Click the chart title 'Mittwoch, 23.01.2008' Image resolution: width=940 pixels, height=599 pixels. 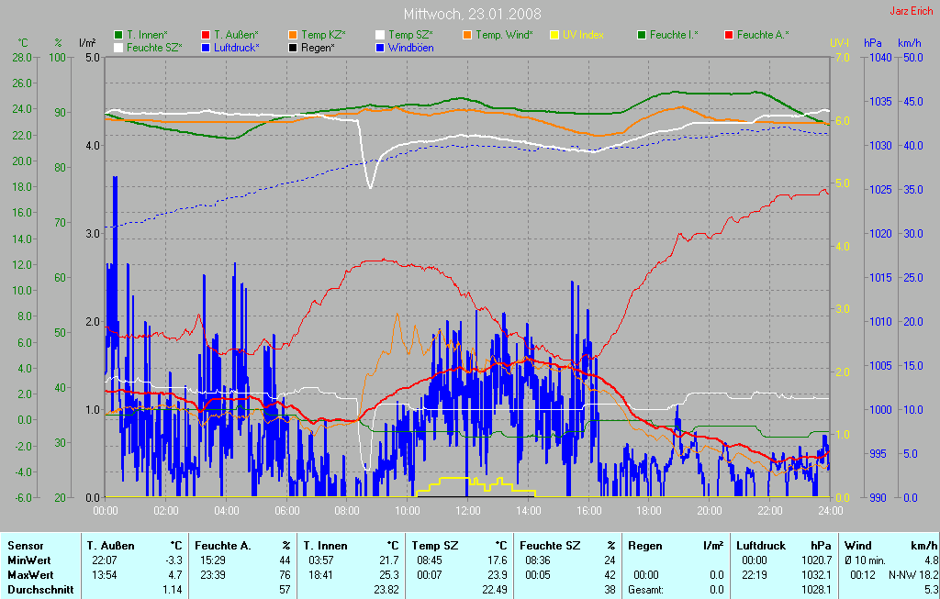[473, 14]
